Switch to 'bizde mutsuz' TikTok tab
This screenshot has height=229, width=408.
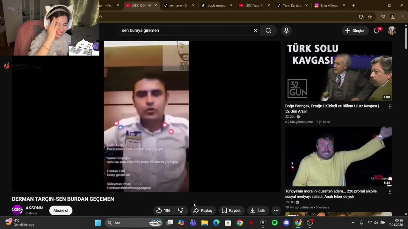217,5
